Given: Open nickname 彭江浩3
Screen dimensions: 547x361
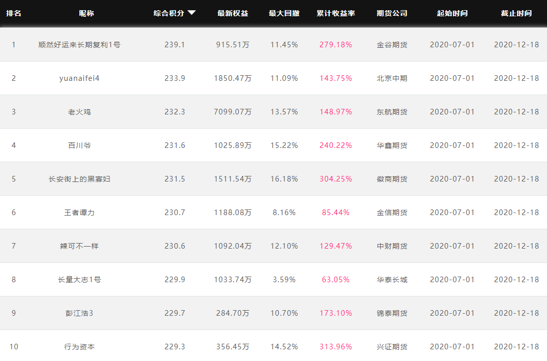Looking at the screenshot, I should tap(79, 313).
